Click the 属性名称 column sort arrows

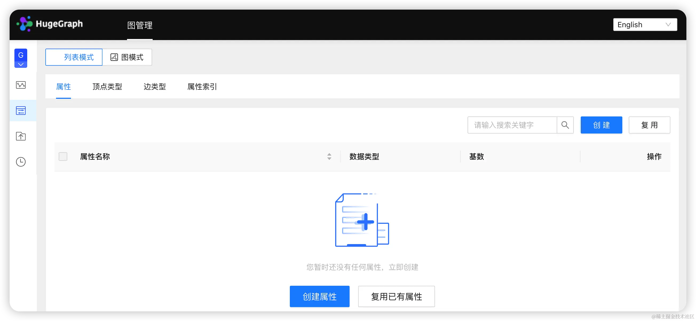(329, 156)
